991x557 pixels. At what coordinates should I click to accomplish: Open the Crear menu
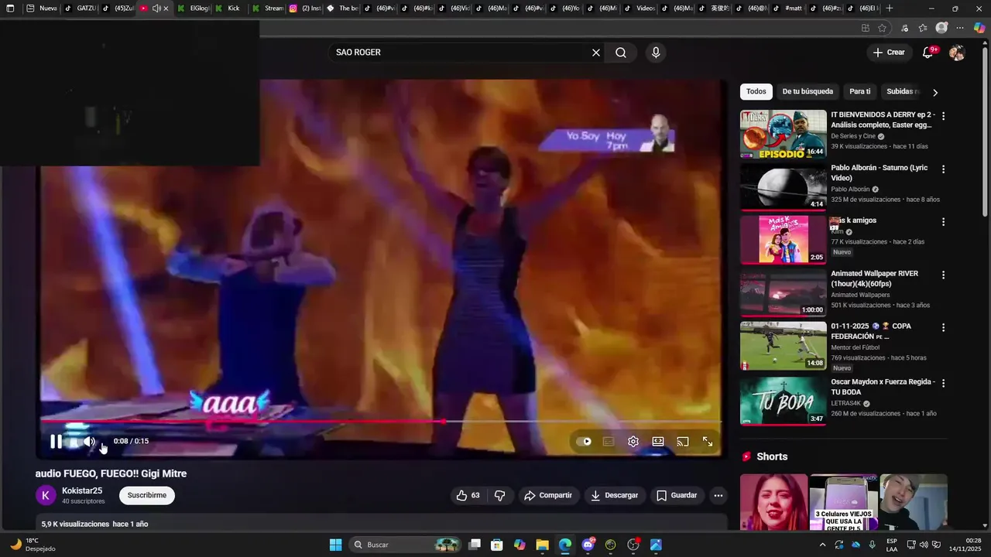tap(889, 53)
